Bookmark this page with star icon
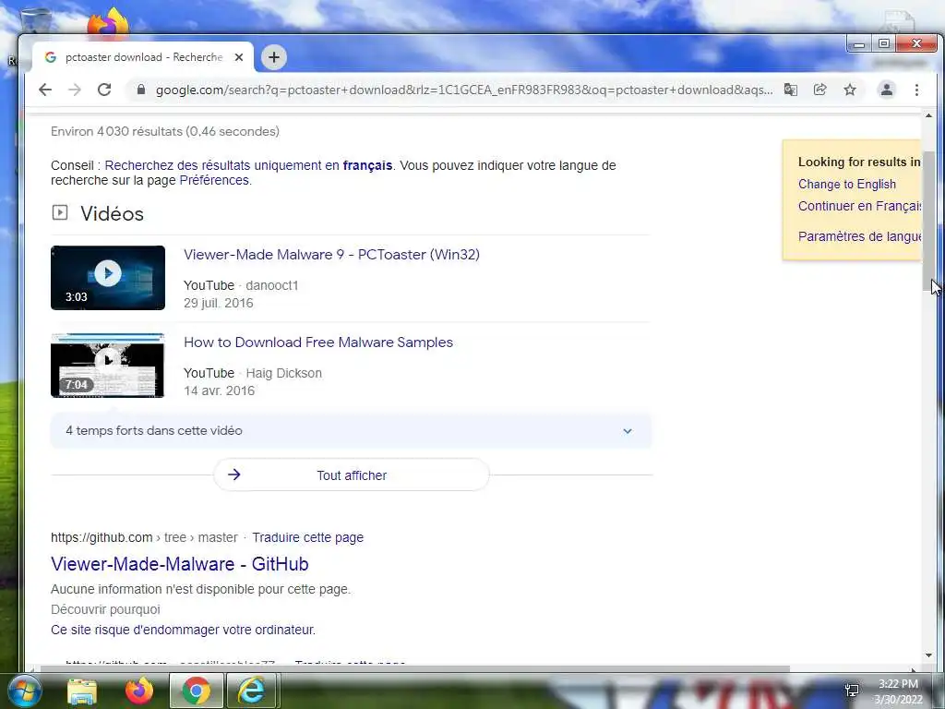 click(850, 90)
